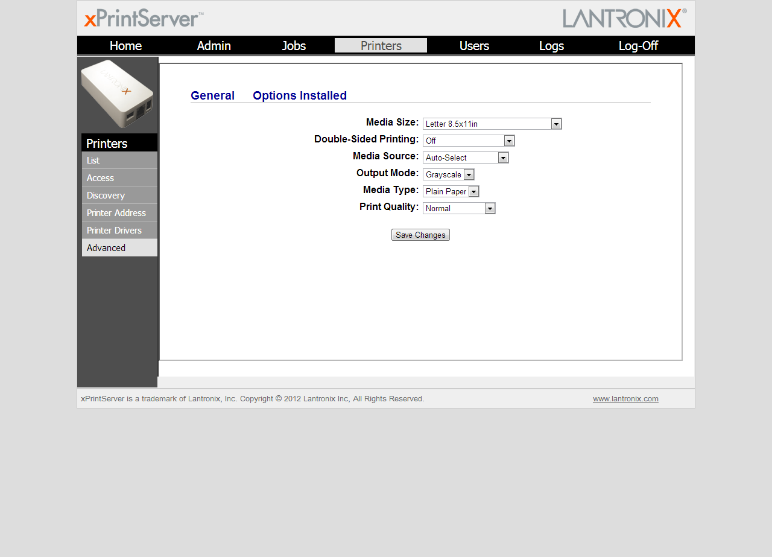This screenshot has width=772, height=557.
Task: Click the Print Quality label
Action: pos(389,207)
